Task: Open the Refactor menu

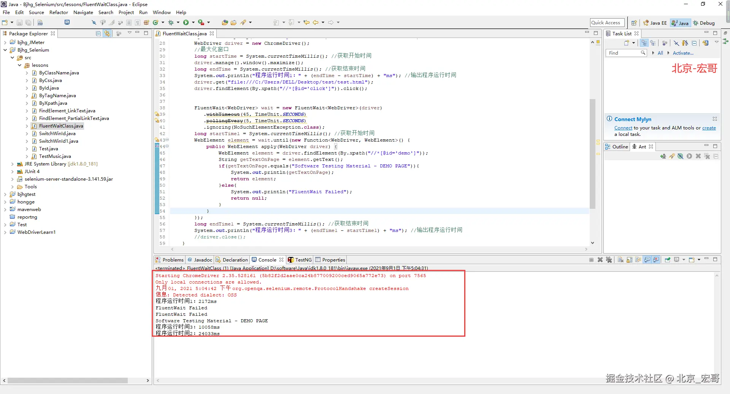Action: (59, 13)
